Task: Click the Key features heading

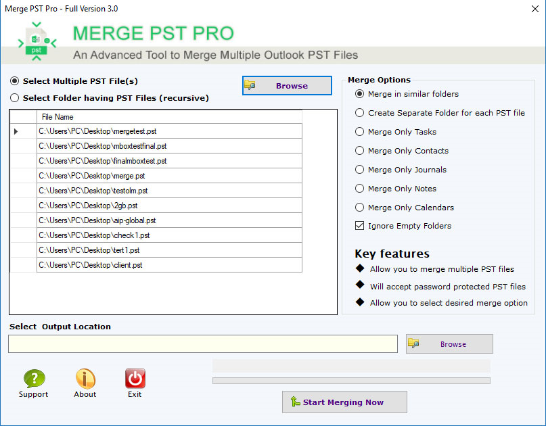Action: point(392,254)
